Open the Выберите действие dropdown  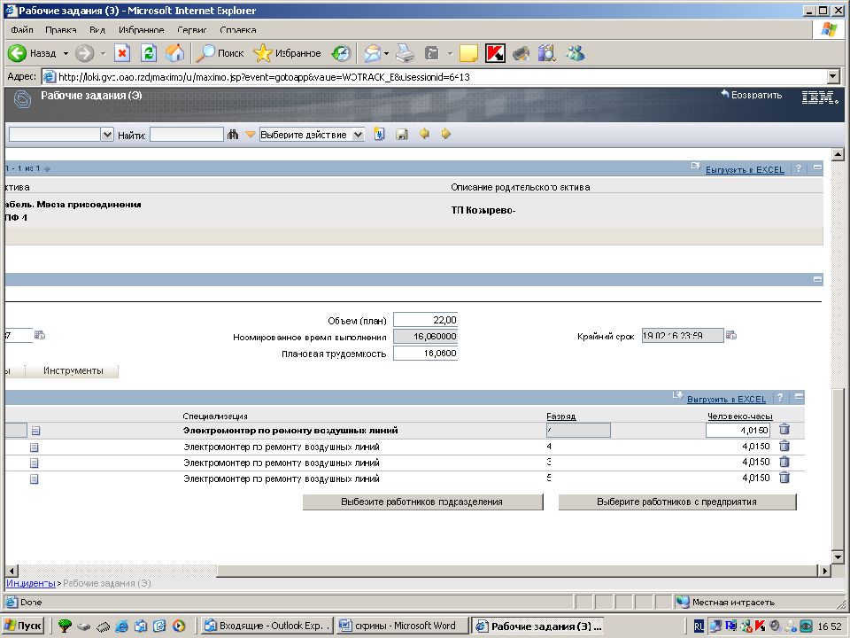click(312, 135)
